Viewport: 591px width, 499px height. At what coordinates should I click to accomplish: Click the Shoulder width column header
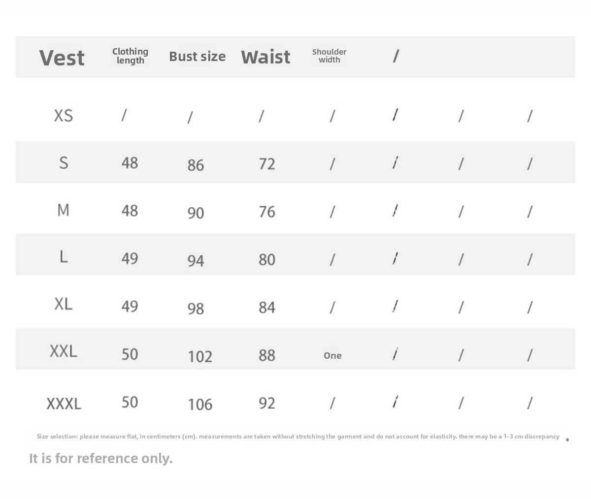[329, 56]
